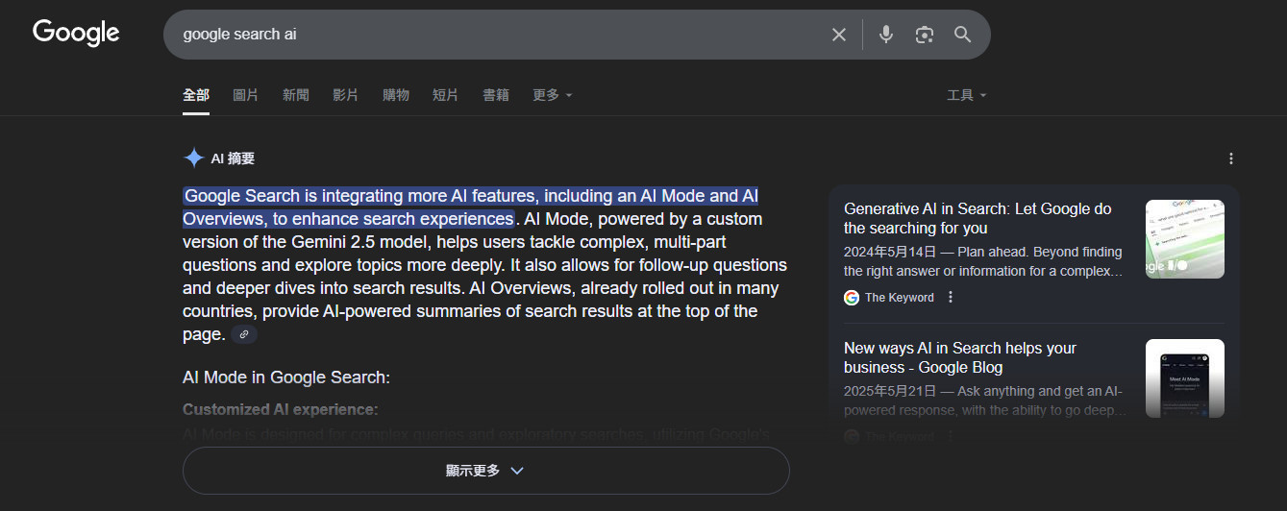
Task: Click the "Customized AI experience:" subheading
Action: (281, 409)
